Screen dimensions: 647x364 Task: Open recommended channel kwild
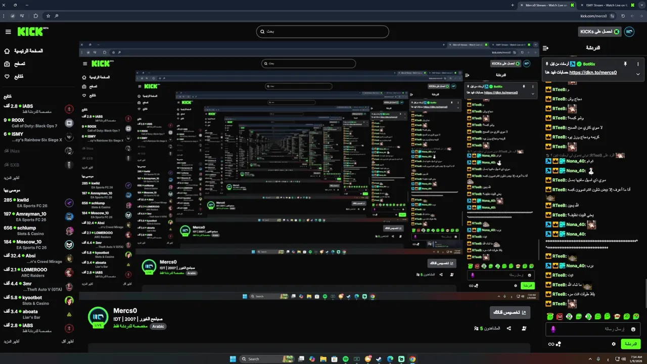[x=38, y=203]
